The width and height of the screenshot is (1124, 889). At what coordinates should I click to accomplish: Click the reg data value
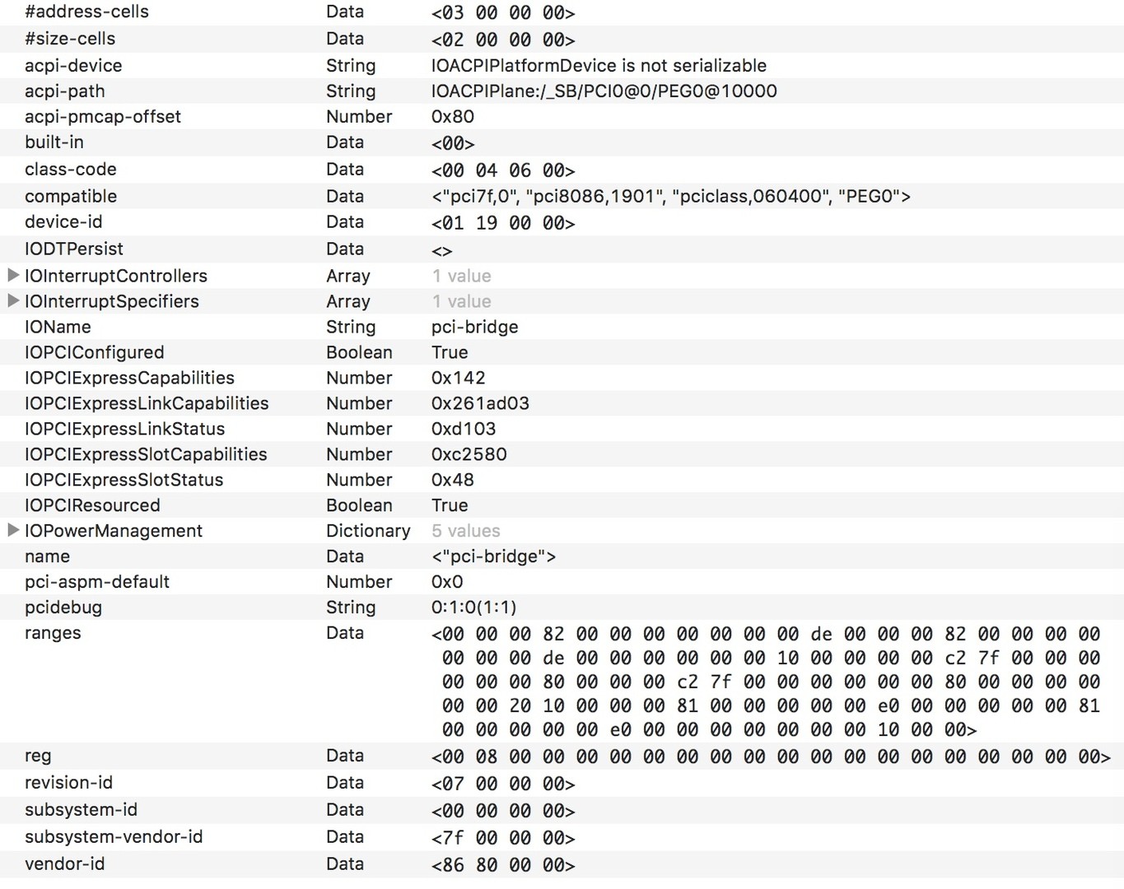point(771,756)
